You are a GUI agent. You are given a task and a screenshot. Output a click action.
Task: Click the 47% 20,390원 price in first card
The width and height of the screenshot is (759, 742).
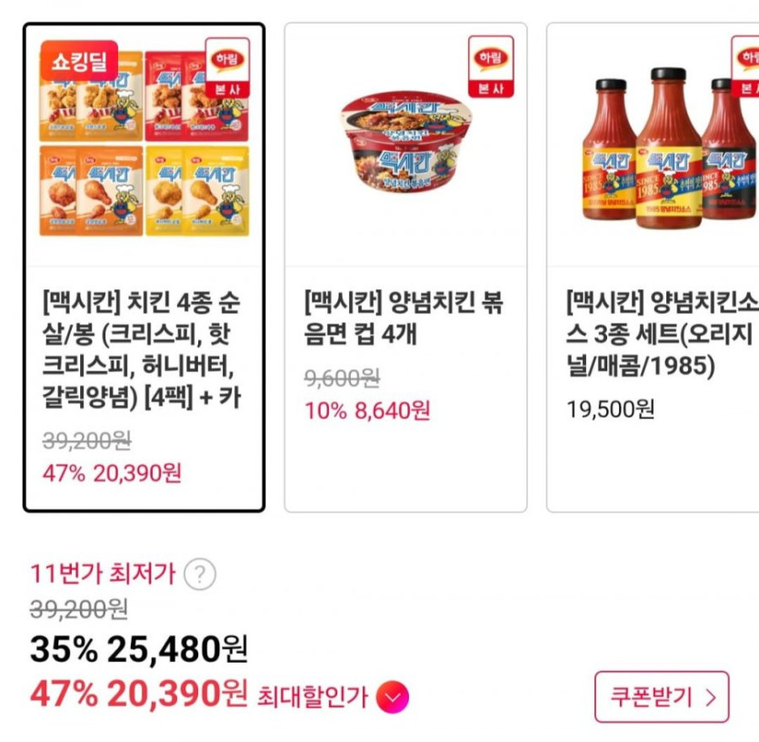(112, 474)
